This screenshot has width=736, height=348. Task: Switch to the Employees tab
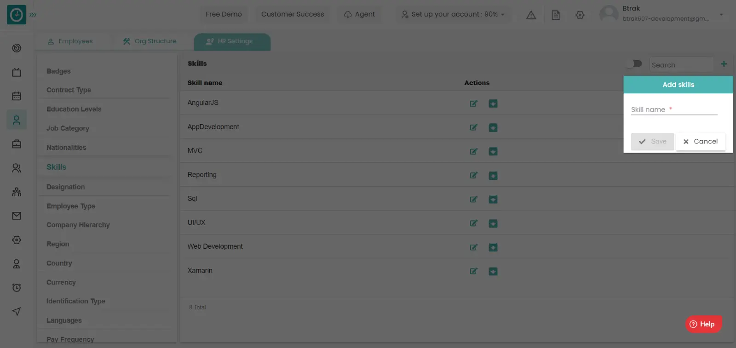tap(70, 41)
